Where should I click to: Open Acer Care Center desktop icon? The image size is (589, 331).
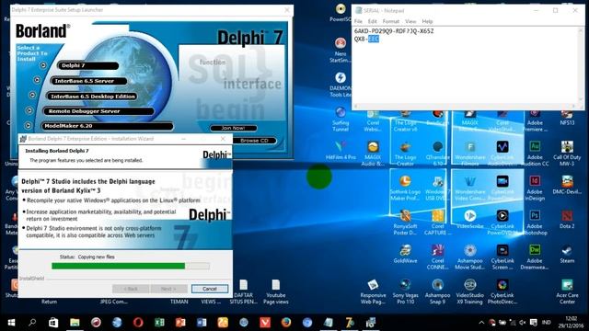pos(567,291)
